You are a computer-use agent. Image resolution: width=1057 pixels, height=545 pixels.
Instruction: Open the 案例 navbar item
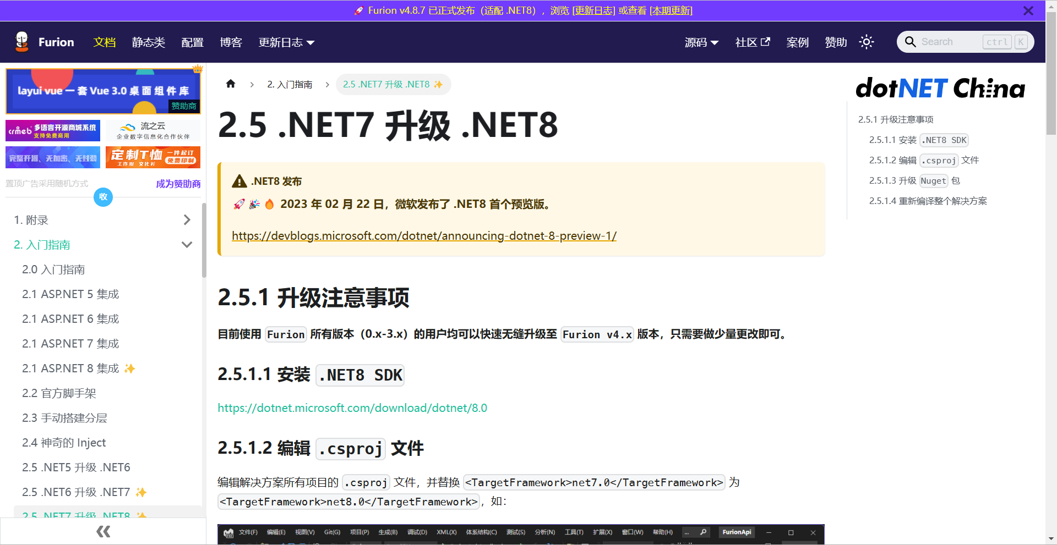tap(798, 42)
